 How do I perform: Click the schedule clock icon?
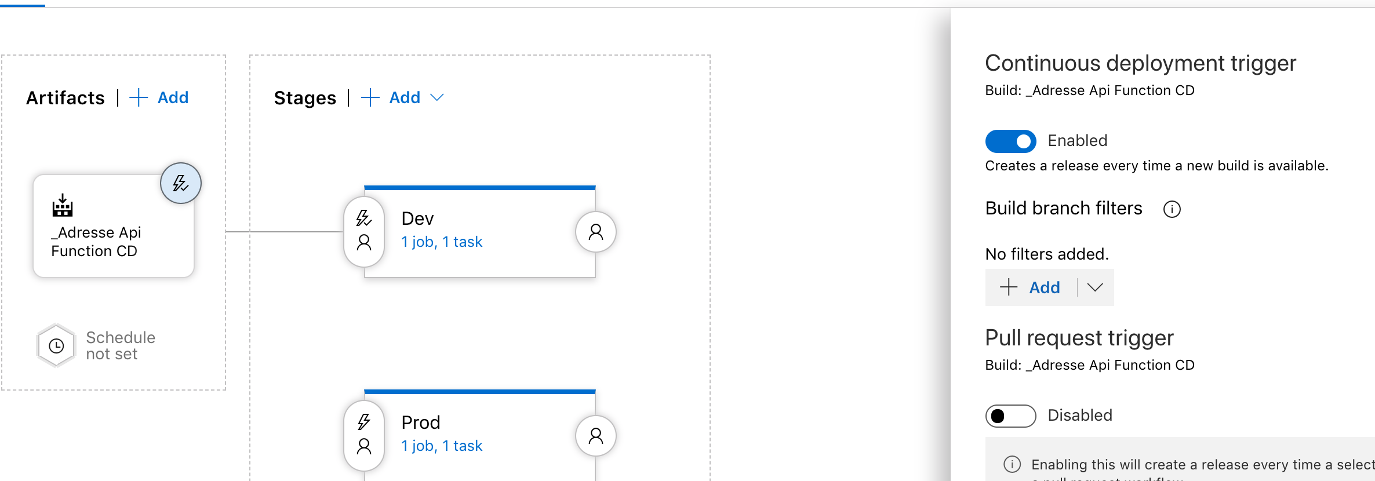[x=56, y=346]
